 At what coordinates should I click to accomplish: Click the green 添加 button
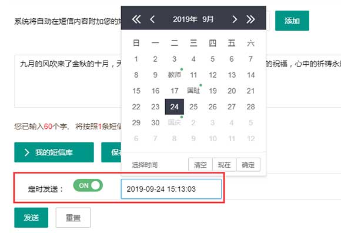(x=292, y=21)
